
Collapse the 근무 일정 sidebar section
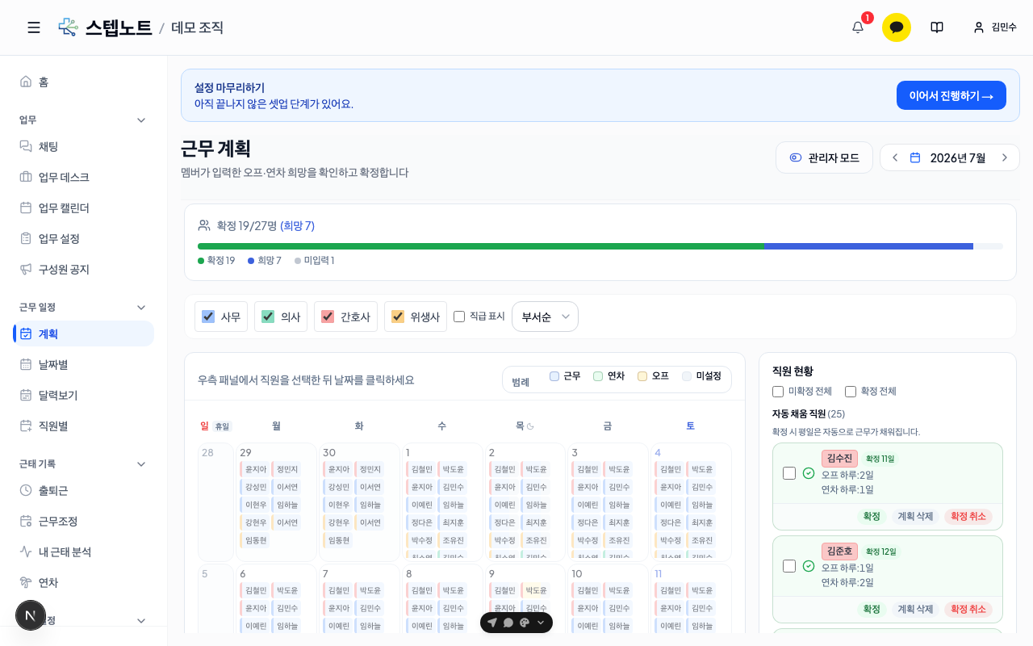(x=141, y=307)
